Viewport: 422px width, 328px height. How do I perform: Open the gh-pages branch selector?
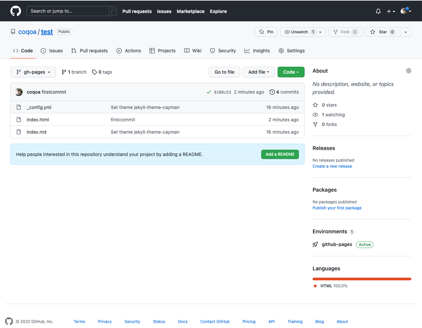(x=33, y=72)
